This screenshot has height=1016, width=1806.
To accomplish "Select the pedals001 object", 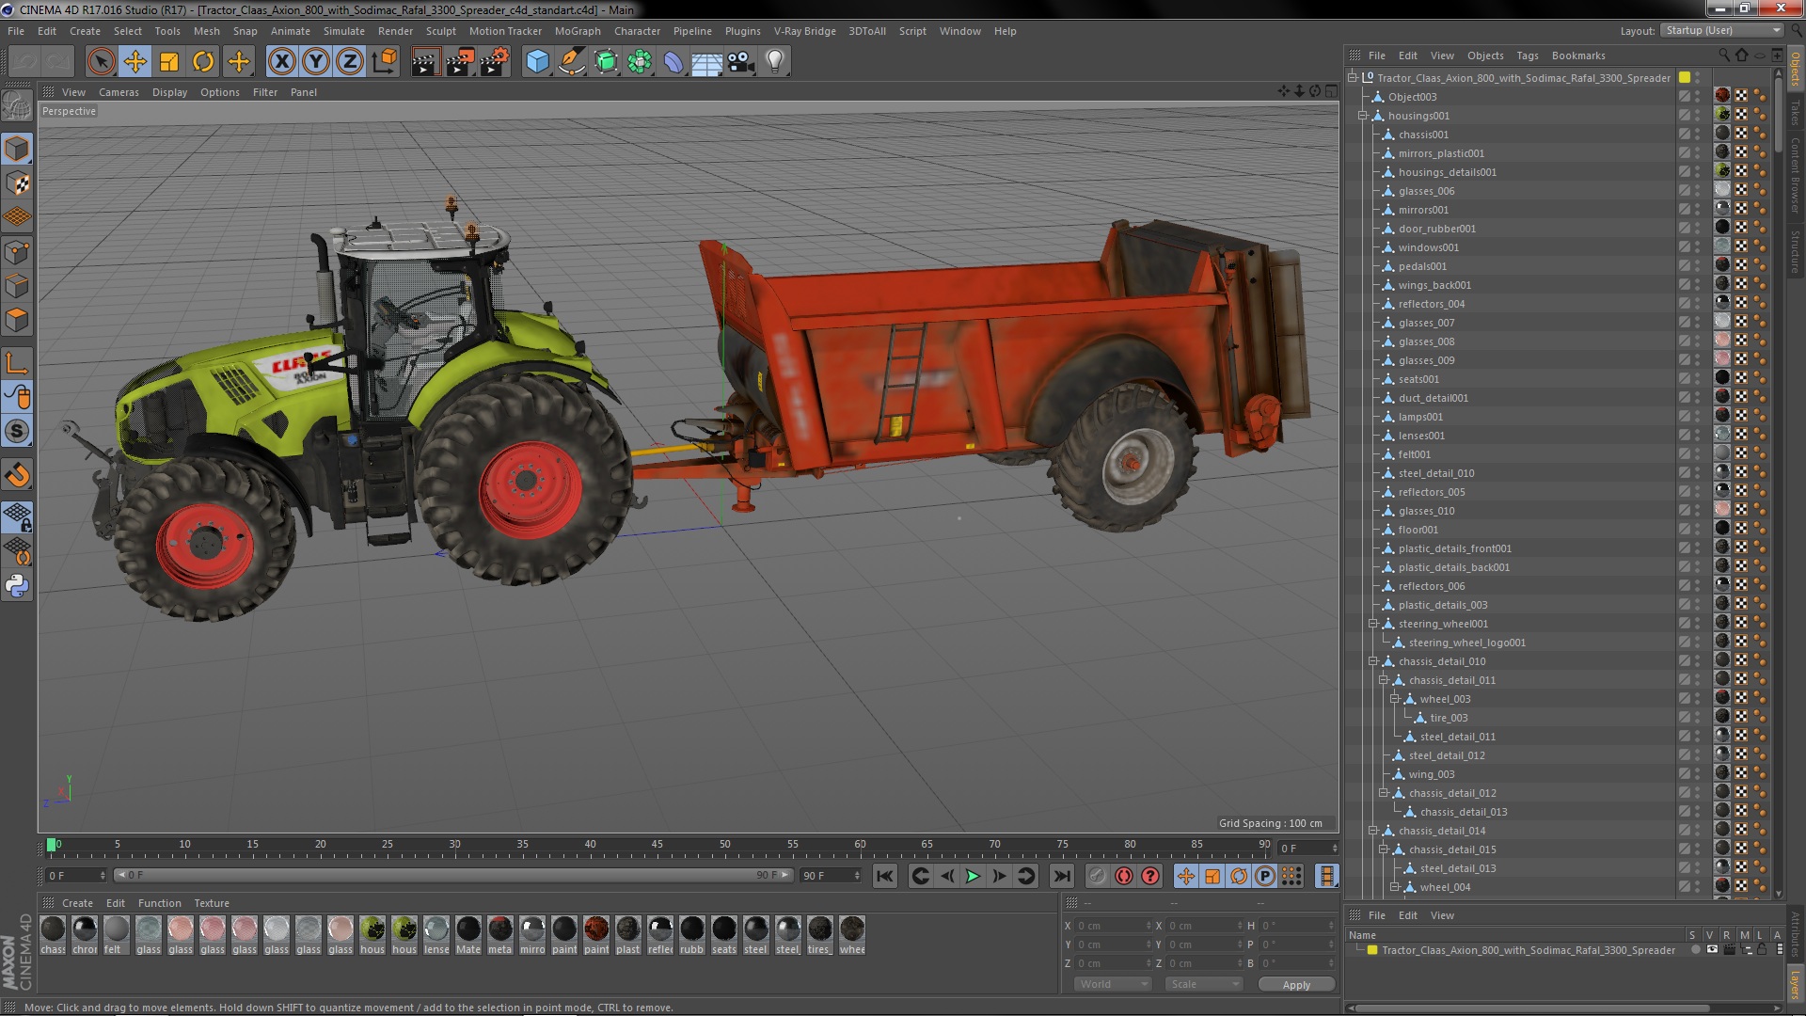I will tap(1422, 266).
